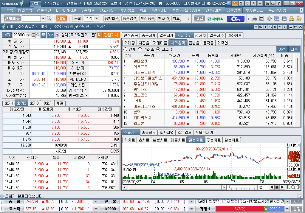The height and width of the screenshot is (213, 305).
Task: Open dropdown beside 선물 index ticker
Action: 191,202
